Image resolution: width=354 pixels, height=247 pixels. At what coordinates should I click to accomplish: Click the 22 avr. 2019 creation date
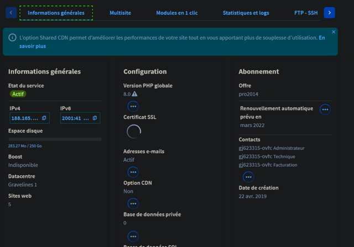pyautogui.click(x=253, y=196)
